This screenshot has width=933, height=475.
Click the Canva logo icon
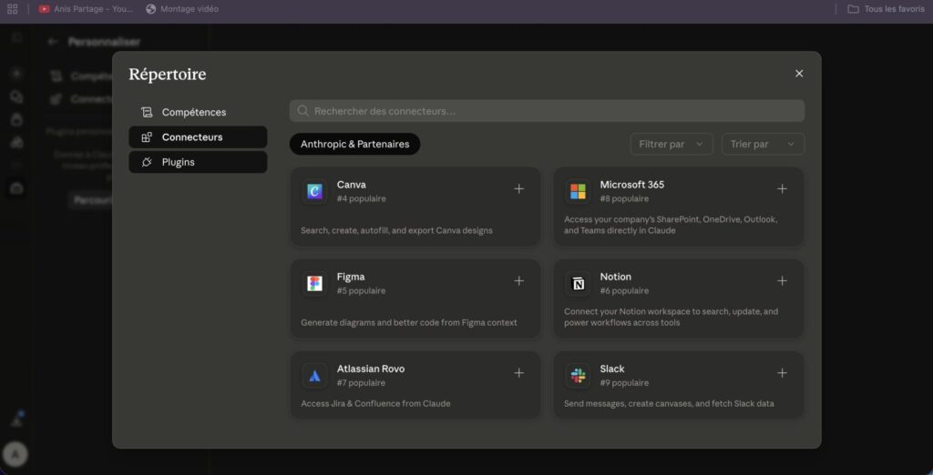point(314,191)
